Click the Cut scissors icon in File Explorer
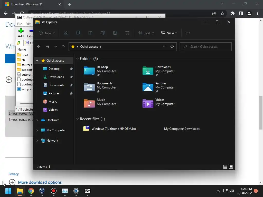 (66, 33)
